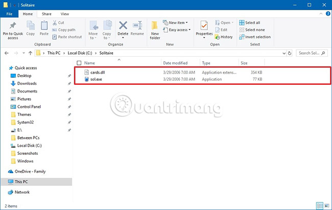The image size is (332, 210).
Task: Click Select none
Action: point(252,30)
